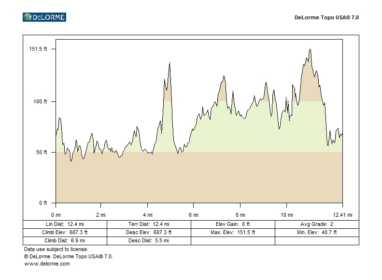The width and height of the screenshot is (382, 280).
Task: Select the 8 mi distance marker
Action: click(240, 214)
